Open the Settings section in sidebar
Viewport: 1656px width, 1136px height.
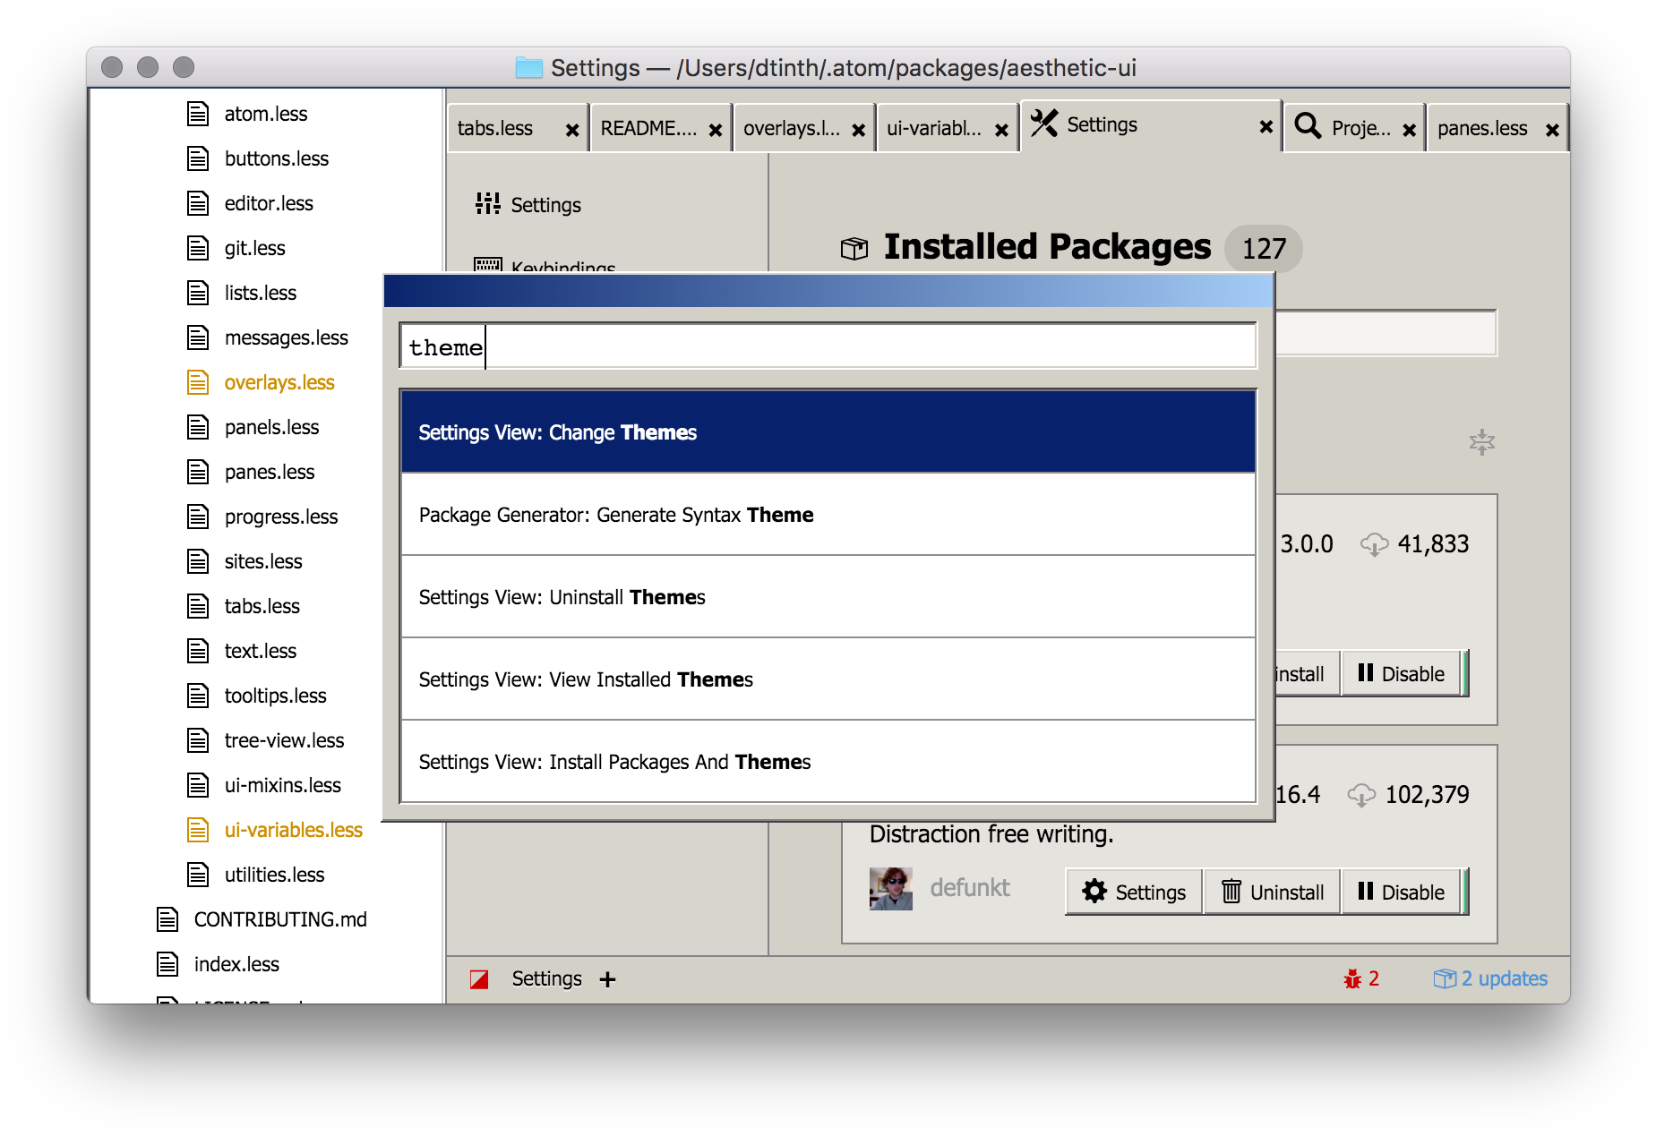[545, 205]
